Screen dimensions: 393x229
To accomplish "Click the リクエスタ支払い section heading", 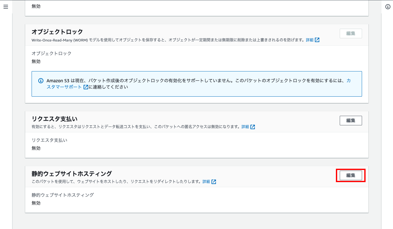I will [x=55, y=119].
